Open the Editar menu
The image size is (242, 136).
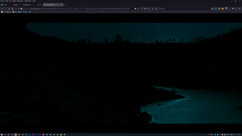click(x=7, y=1)
